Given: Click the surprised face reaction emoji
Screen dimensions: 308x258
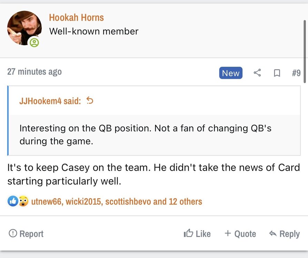Looking at the screenshot, I should tap(23, 201).
